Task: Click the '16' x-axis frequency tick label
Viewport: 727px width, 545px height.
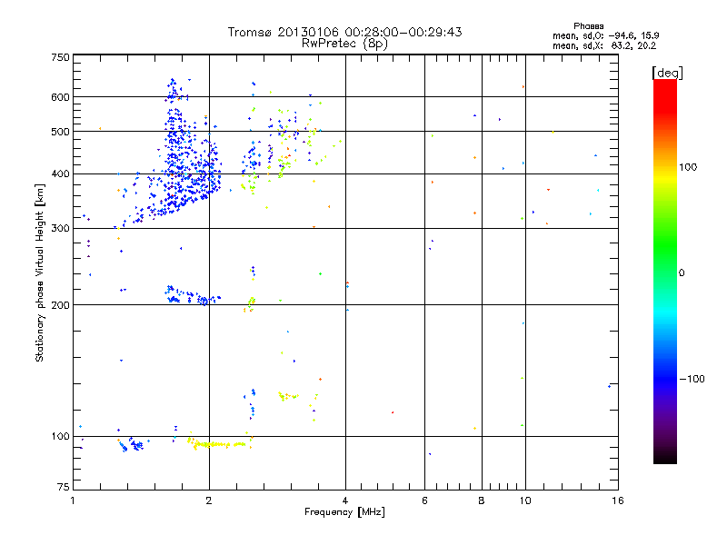Action: 618,500
